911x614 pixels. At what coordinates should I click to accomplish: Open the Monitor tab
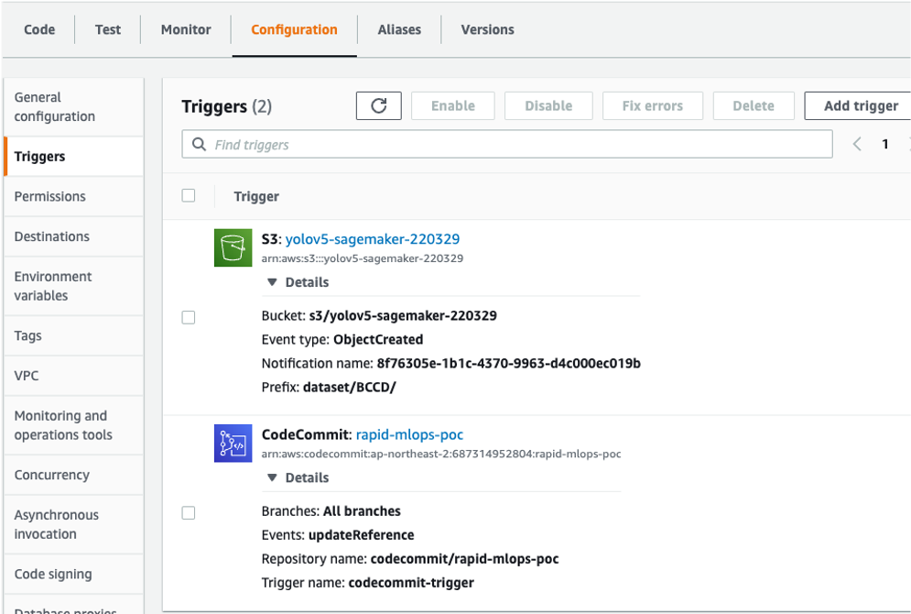186,29
